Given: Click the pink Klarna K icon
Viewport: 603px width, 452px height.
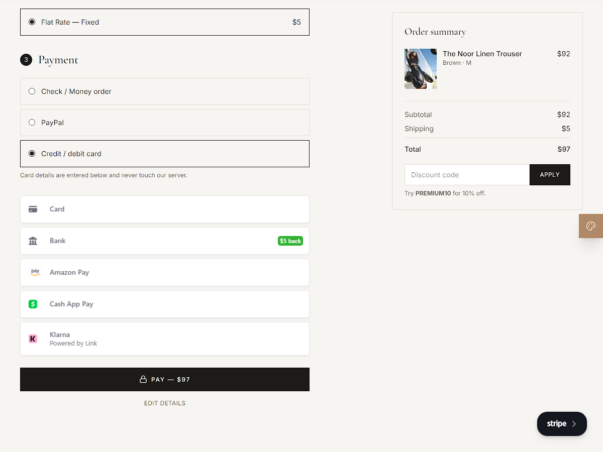Looking at the screenshot, I should click(x=33, y=338).
